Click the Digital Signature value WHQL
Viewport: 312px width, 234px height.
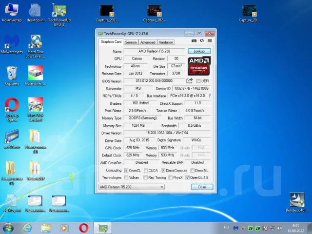(196, 140)
